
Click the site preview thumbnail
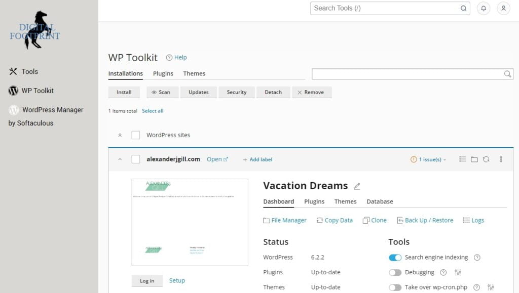click(x=190, y=222)
